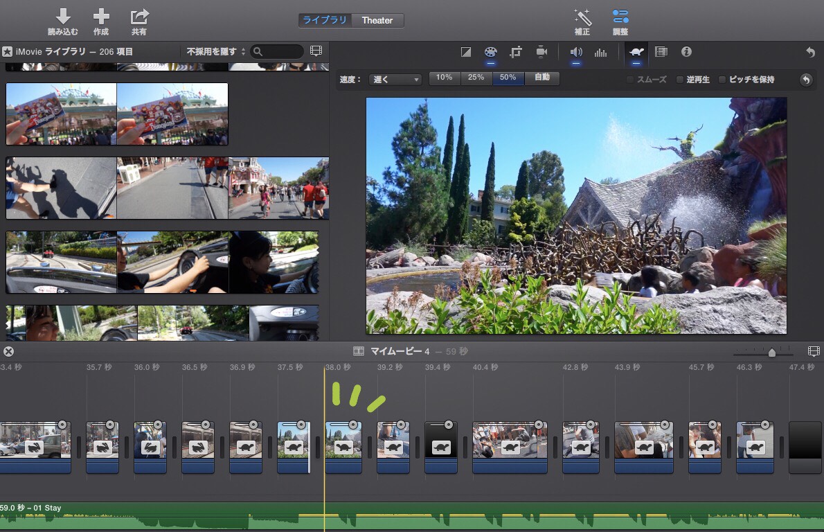Open the video filter filmstrip tool
Image resolution: width=824 pixels, height=532 pixels.
pyautogui.click(x=661, y=52)
